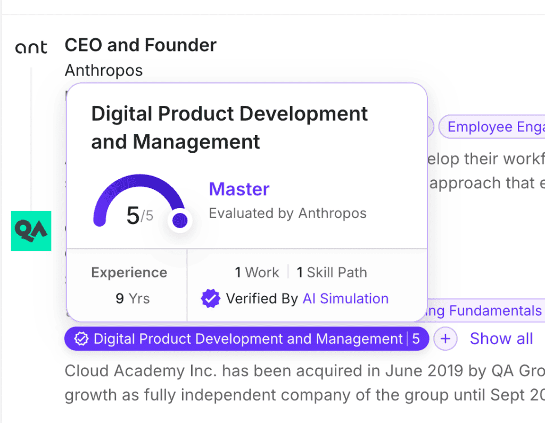This screenshot has height=423, width=545.
Task: Click the Employee Engagement skill tag
Action: [x=492, y=127]
